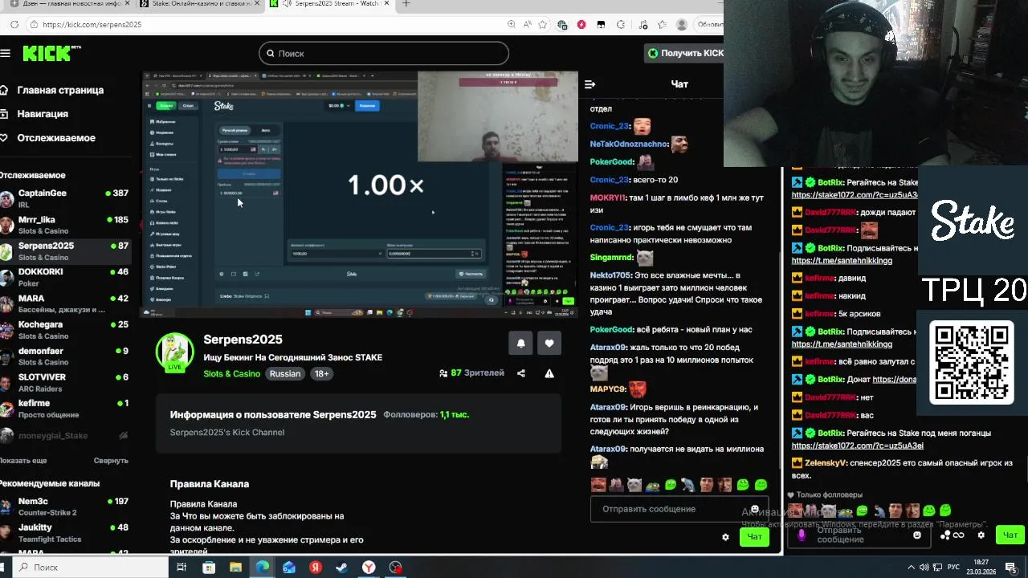The image size is (1028, 578).
Task: Click username Cronic_23 next to the emote
Action: (609, 126)
